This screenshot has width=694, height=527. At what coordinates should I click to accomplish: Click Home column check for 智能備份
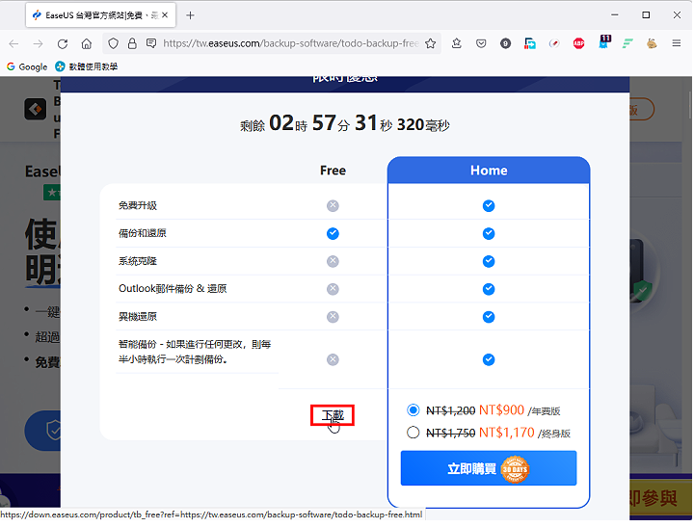(x=489, y=359)
